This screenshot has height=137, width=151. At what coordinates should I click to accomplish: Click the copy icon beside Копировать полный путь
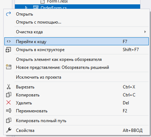(9, 120)
